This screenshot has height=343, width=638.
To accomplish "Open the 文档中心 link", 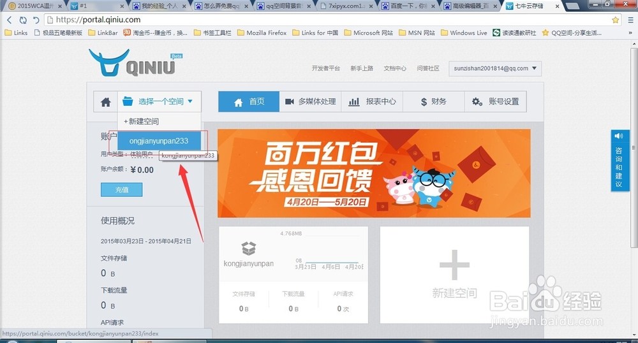I will [395, 68].
